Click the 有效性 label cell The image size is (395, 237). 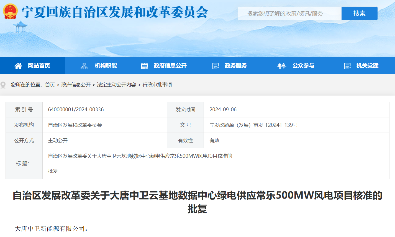tap(185, 140)
